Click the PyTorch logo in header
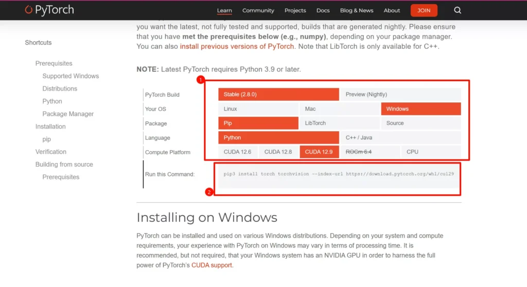Image resolution: width=527 pixels, height=287 pixels. click(x=49, y=10)
